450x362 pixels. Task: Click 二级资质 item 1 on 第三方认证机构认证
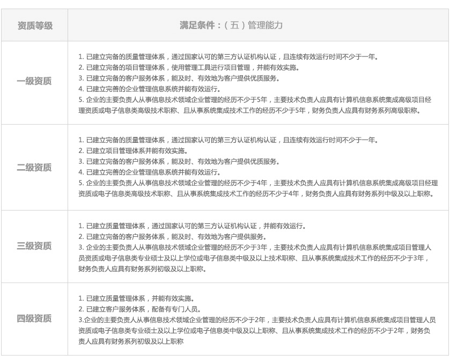pyautogui.click(x=227, y=140)
